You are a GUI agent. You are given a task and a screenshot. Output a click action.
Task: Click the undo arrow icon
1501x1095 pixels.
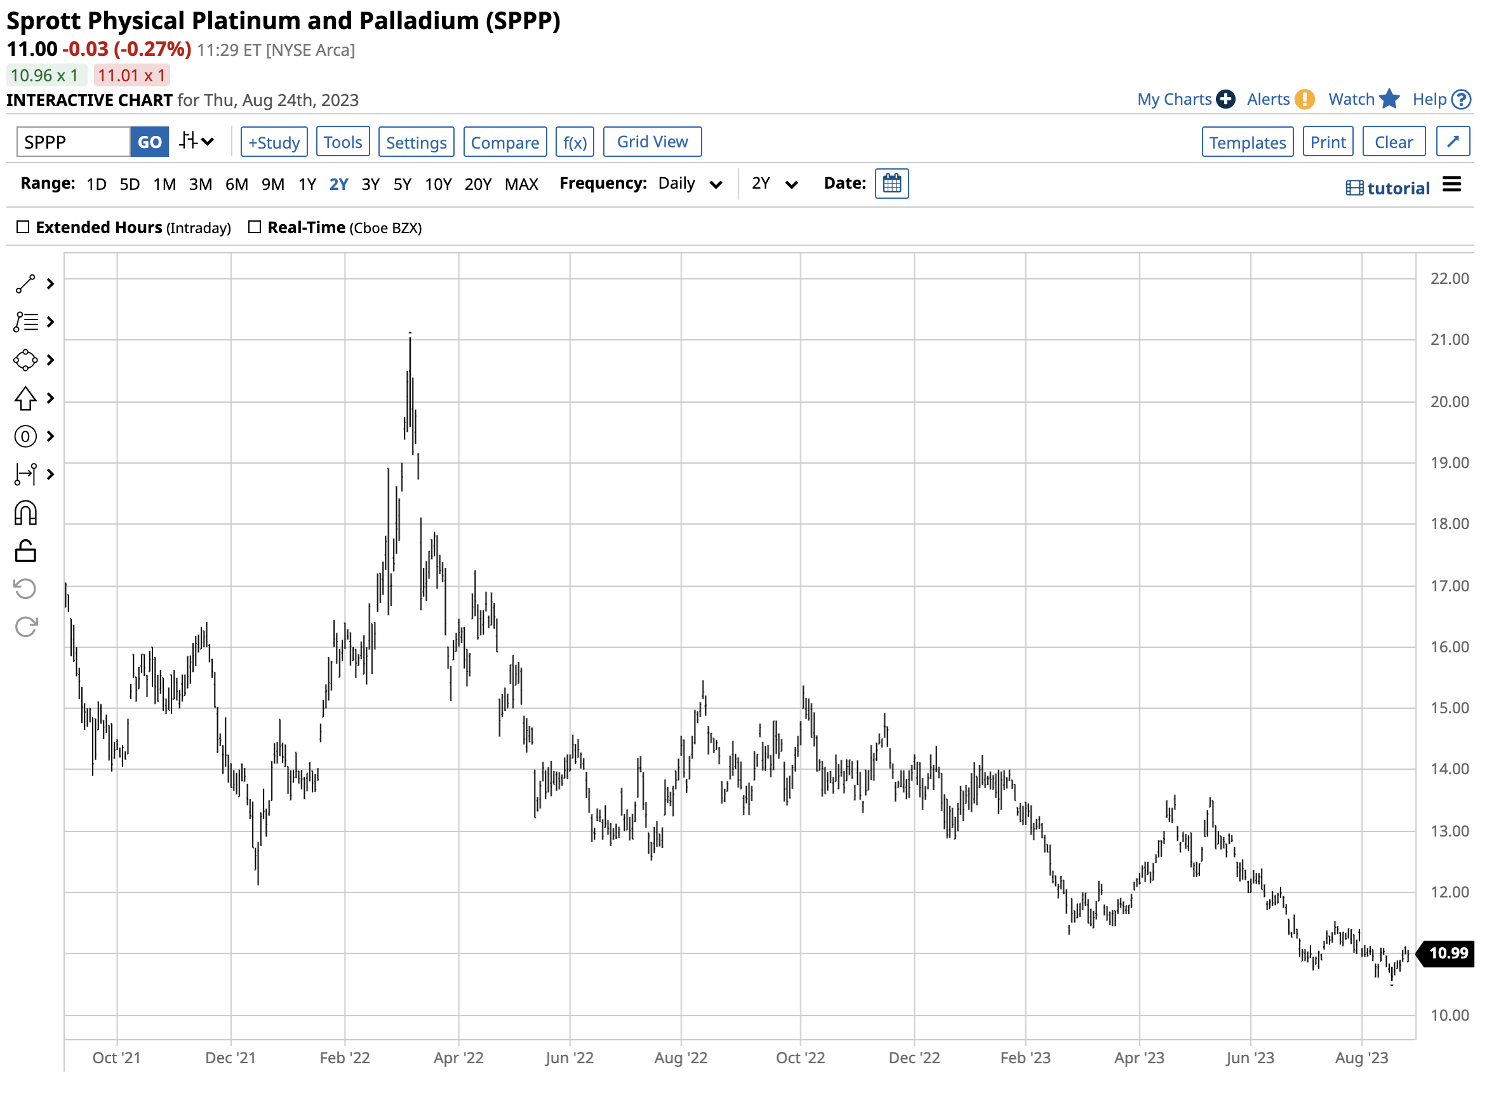(25, 589)
